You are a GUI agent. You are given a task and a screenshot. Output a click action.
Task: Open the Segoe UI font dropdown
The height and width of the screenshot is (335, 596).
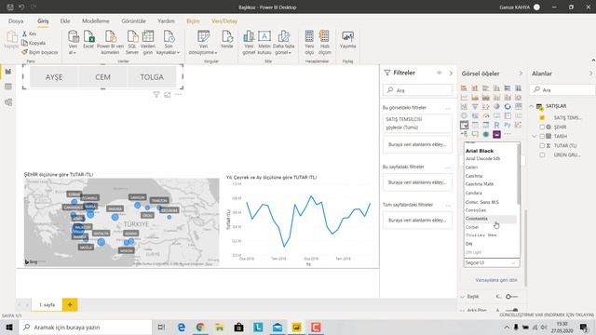pyautogui.click(x=492, y=262)
